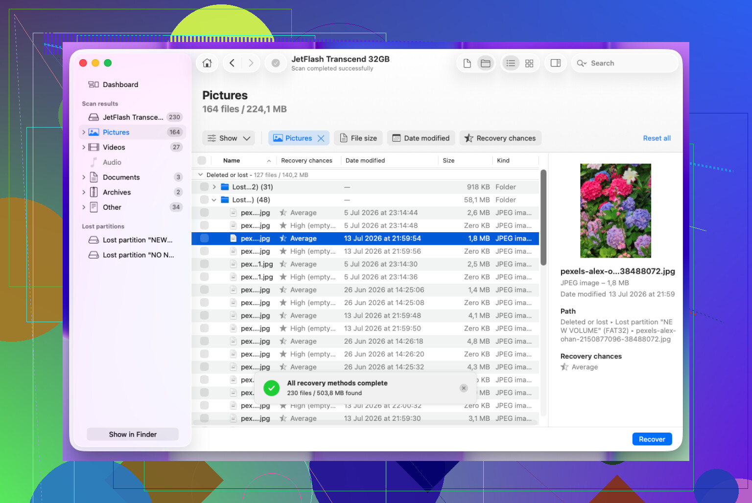Dismiss the recovery complete notification
The height and width of the screenshot is (503, 752).
pyautogui.click(x=464, y=388)
